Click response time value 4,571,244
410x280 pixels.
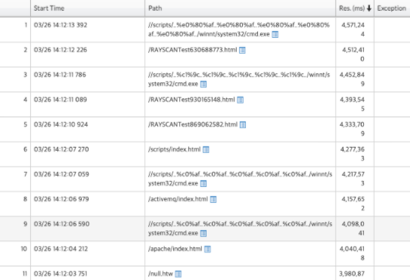pyautogui.click(x=353, y=30)
